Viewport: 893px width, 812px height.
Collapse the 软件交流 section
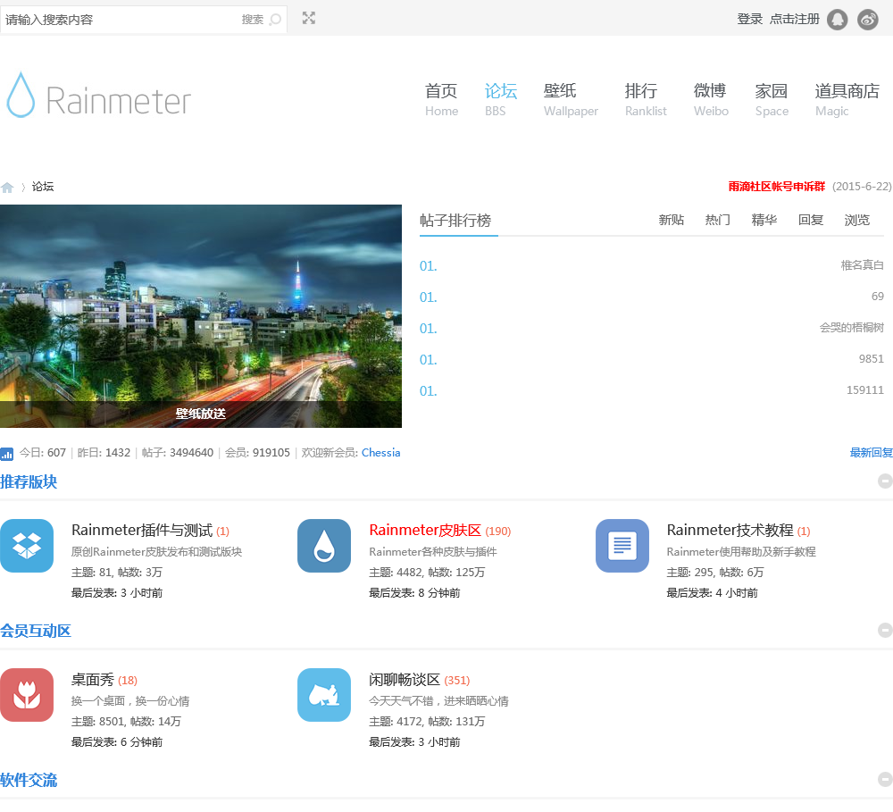[x=885, y=780]
